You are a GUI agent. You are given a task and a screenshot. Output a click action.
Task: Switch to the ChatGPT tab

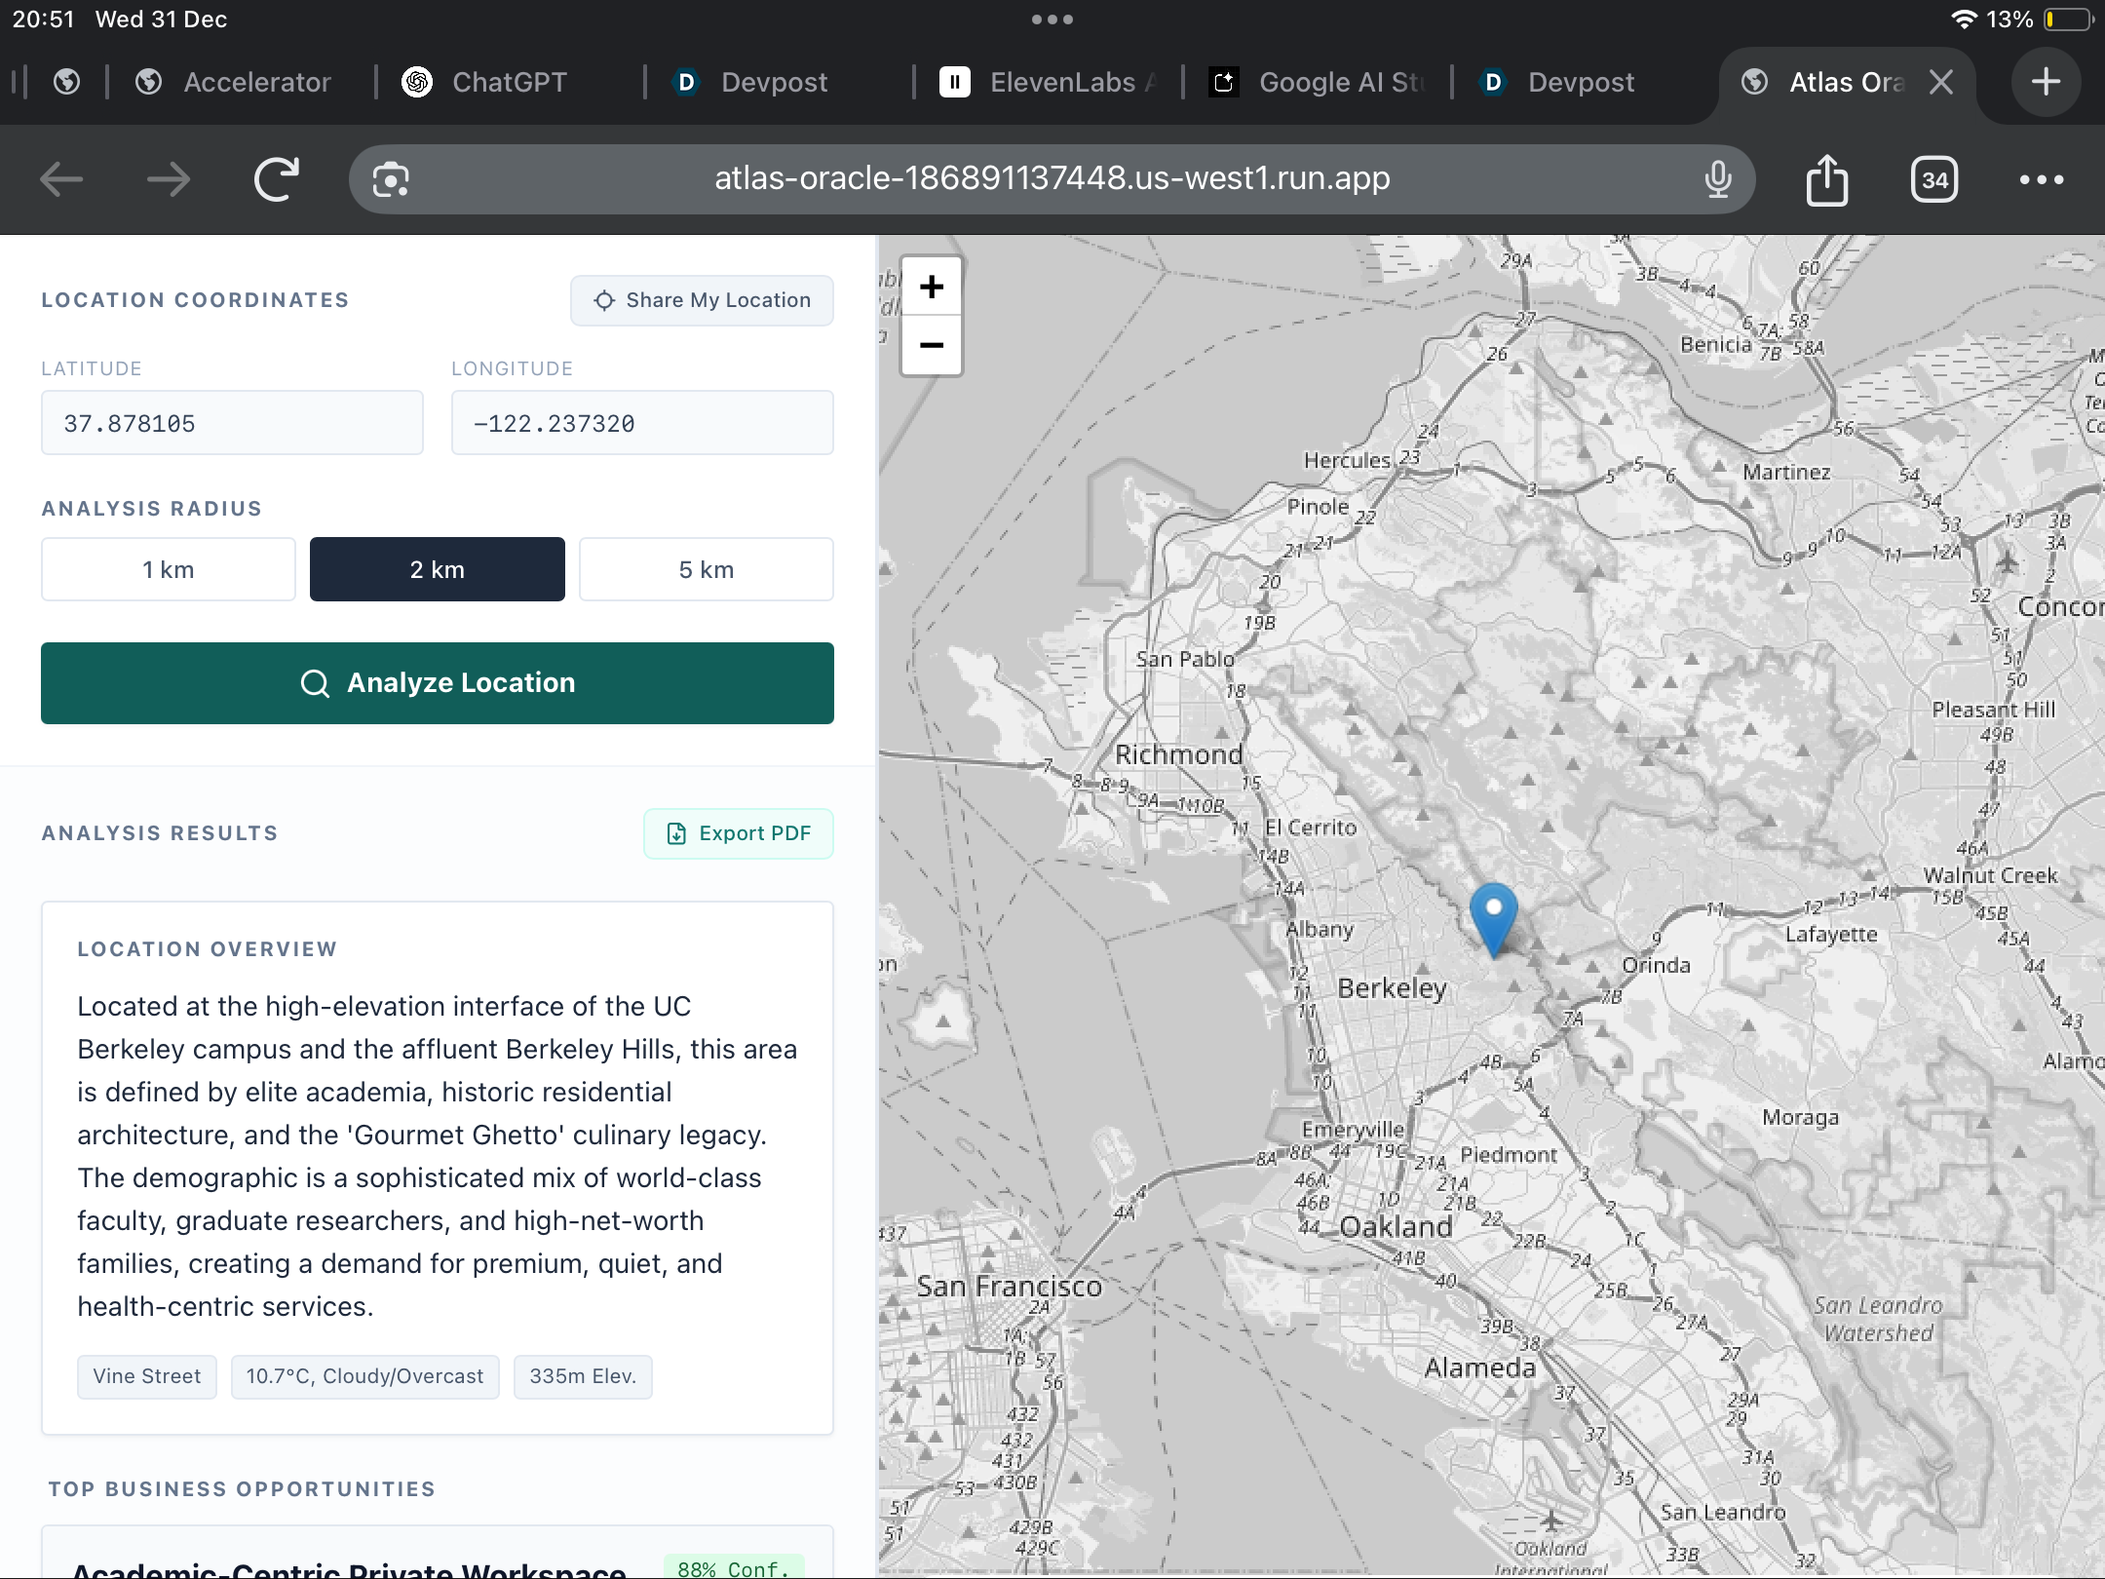[509, 82]
